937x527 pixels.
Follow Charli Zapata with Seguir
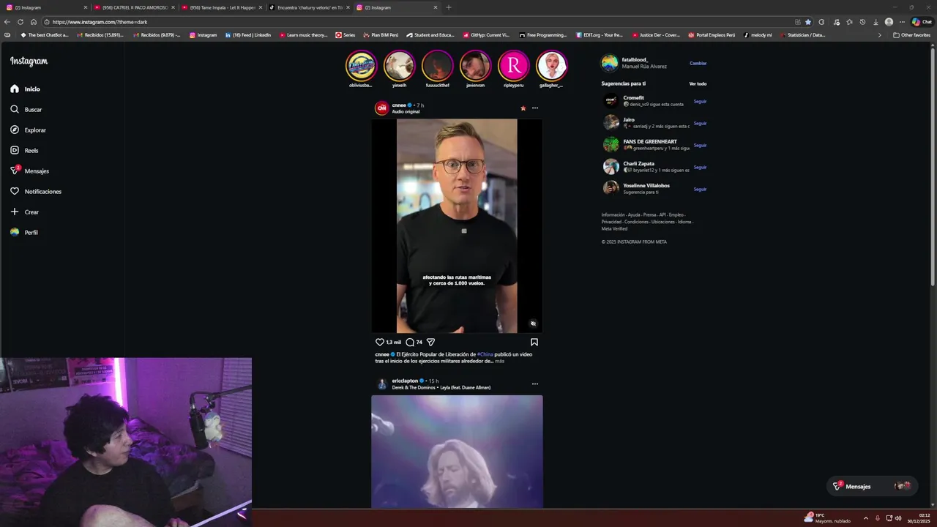pyautogui.click(x=700, y=167)
